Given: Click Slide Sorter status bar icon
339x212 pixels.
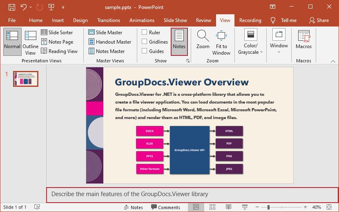Looking at the screenshot, I should click(212, 207).
